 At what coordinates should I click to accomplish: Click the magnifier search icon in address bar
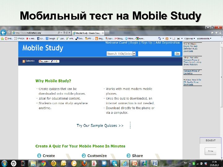point(59,33)
